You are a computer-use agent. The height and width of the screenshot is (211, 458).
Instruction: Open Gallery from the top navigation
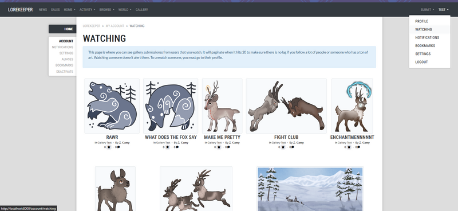(x=141, y=10)
